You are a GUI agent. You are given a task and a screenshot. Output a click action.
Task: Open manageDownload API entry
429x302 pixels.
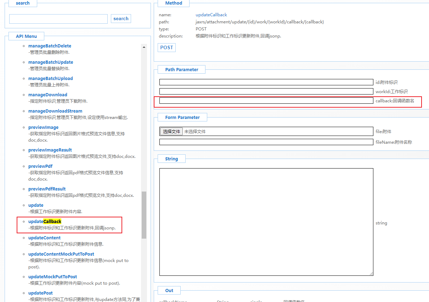pyautogui.click(x=48, y=95)
